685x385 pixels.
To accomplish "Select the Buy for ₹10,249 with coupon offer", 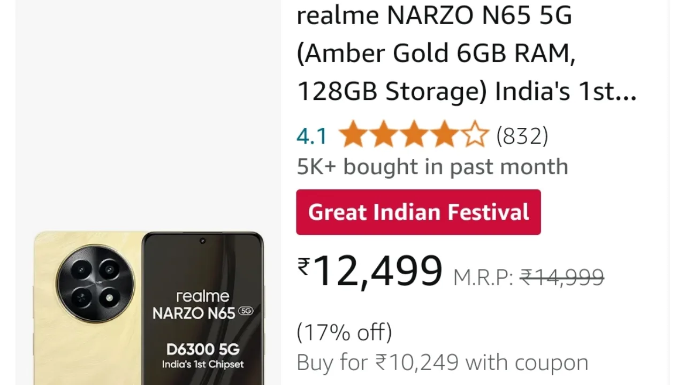I will click(x=443, y=363).
